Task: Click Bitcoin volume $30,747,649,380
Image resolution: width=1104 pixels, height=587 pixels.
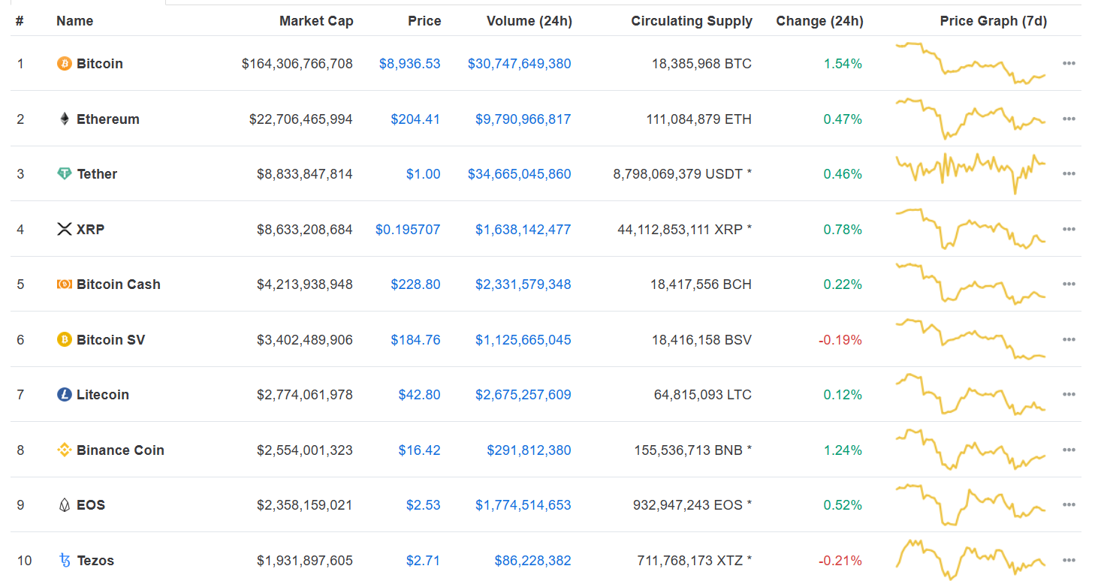Action: 520,64
